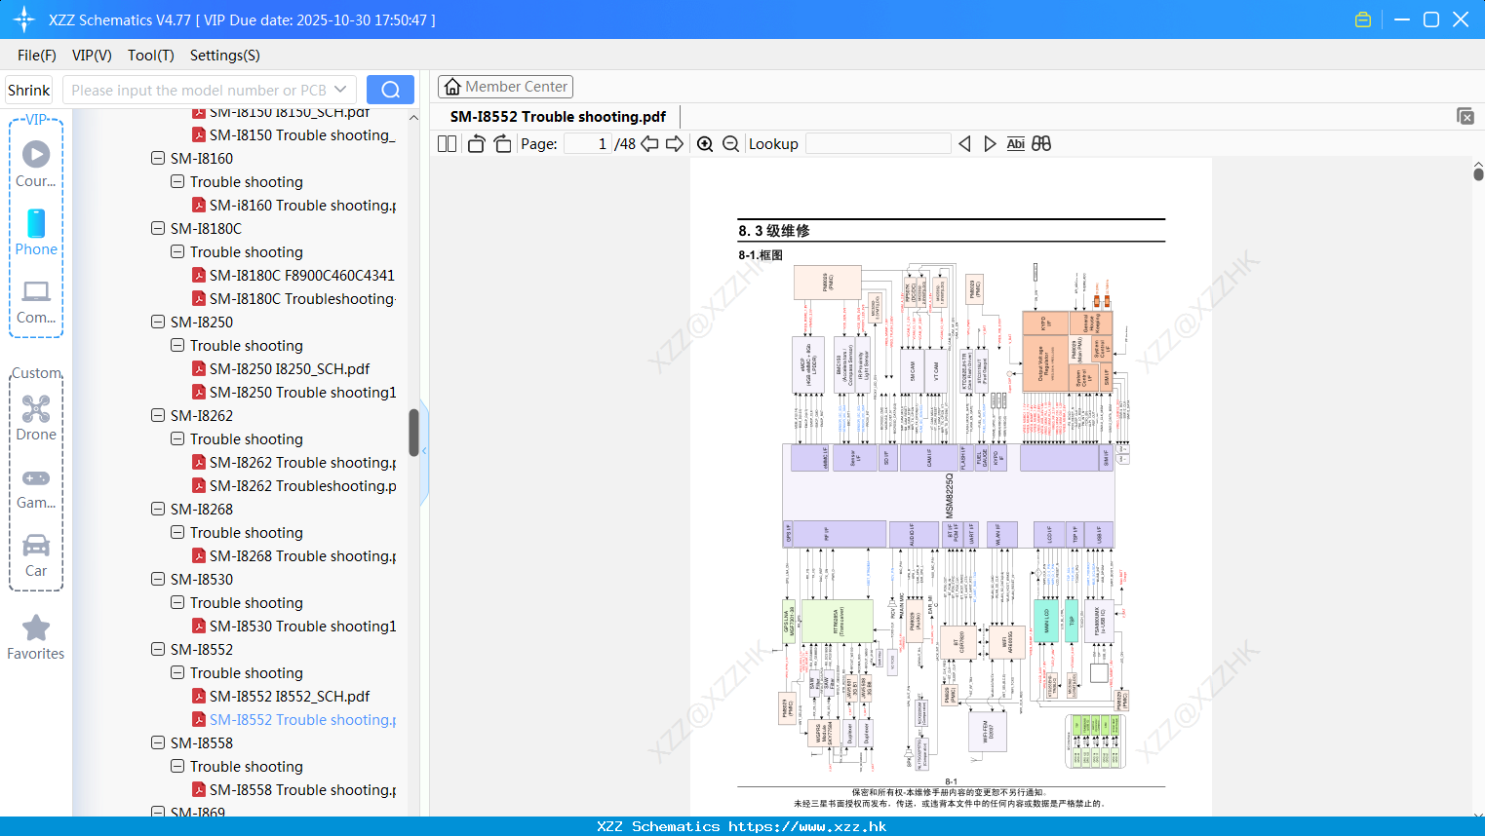Collapse Trouble shooting under SM-I8250
This screenshot has width=1485, height=836.
coord(177,345)
